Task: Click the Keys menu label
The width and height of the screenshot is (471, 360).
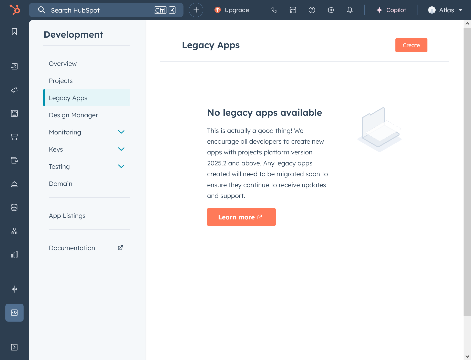Action: tap(56, 149)
